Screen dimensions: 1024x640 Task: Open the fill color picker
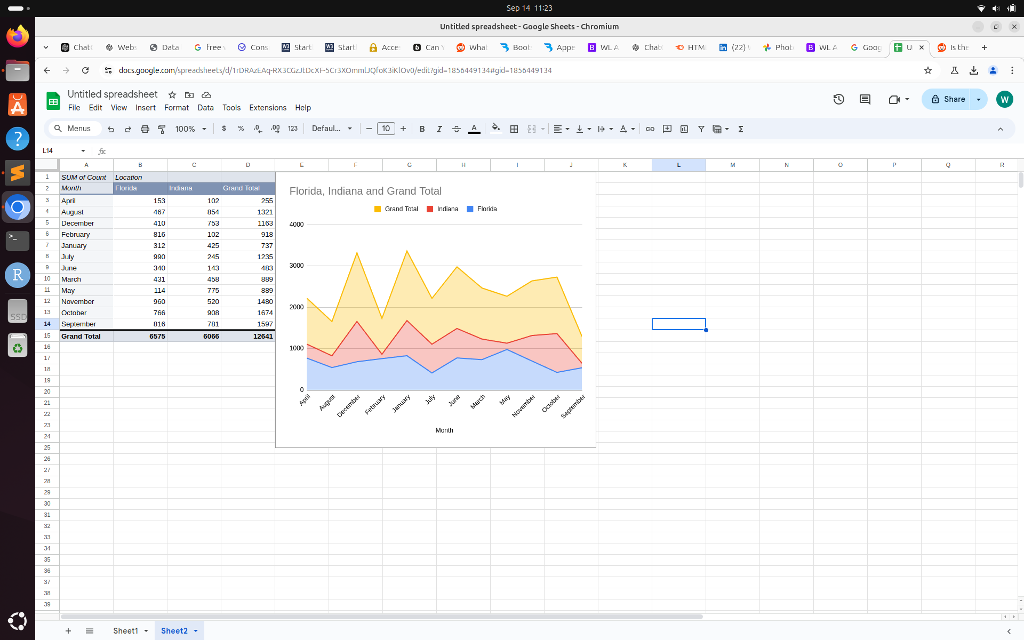click(x=495, y=129)
